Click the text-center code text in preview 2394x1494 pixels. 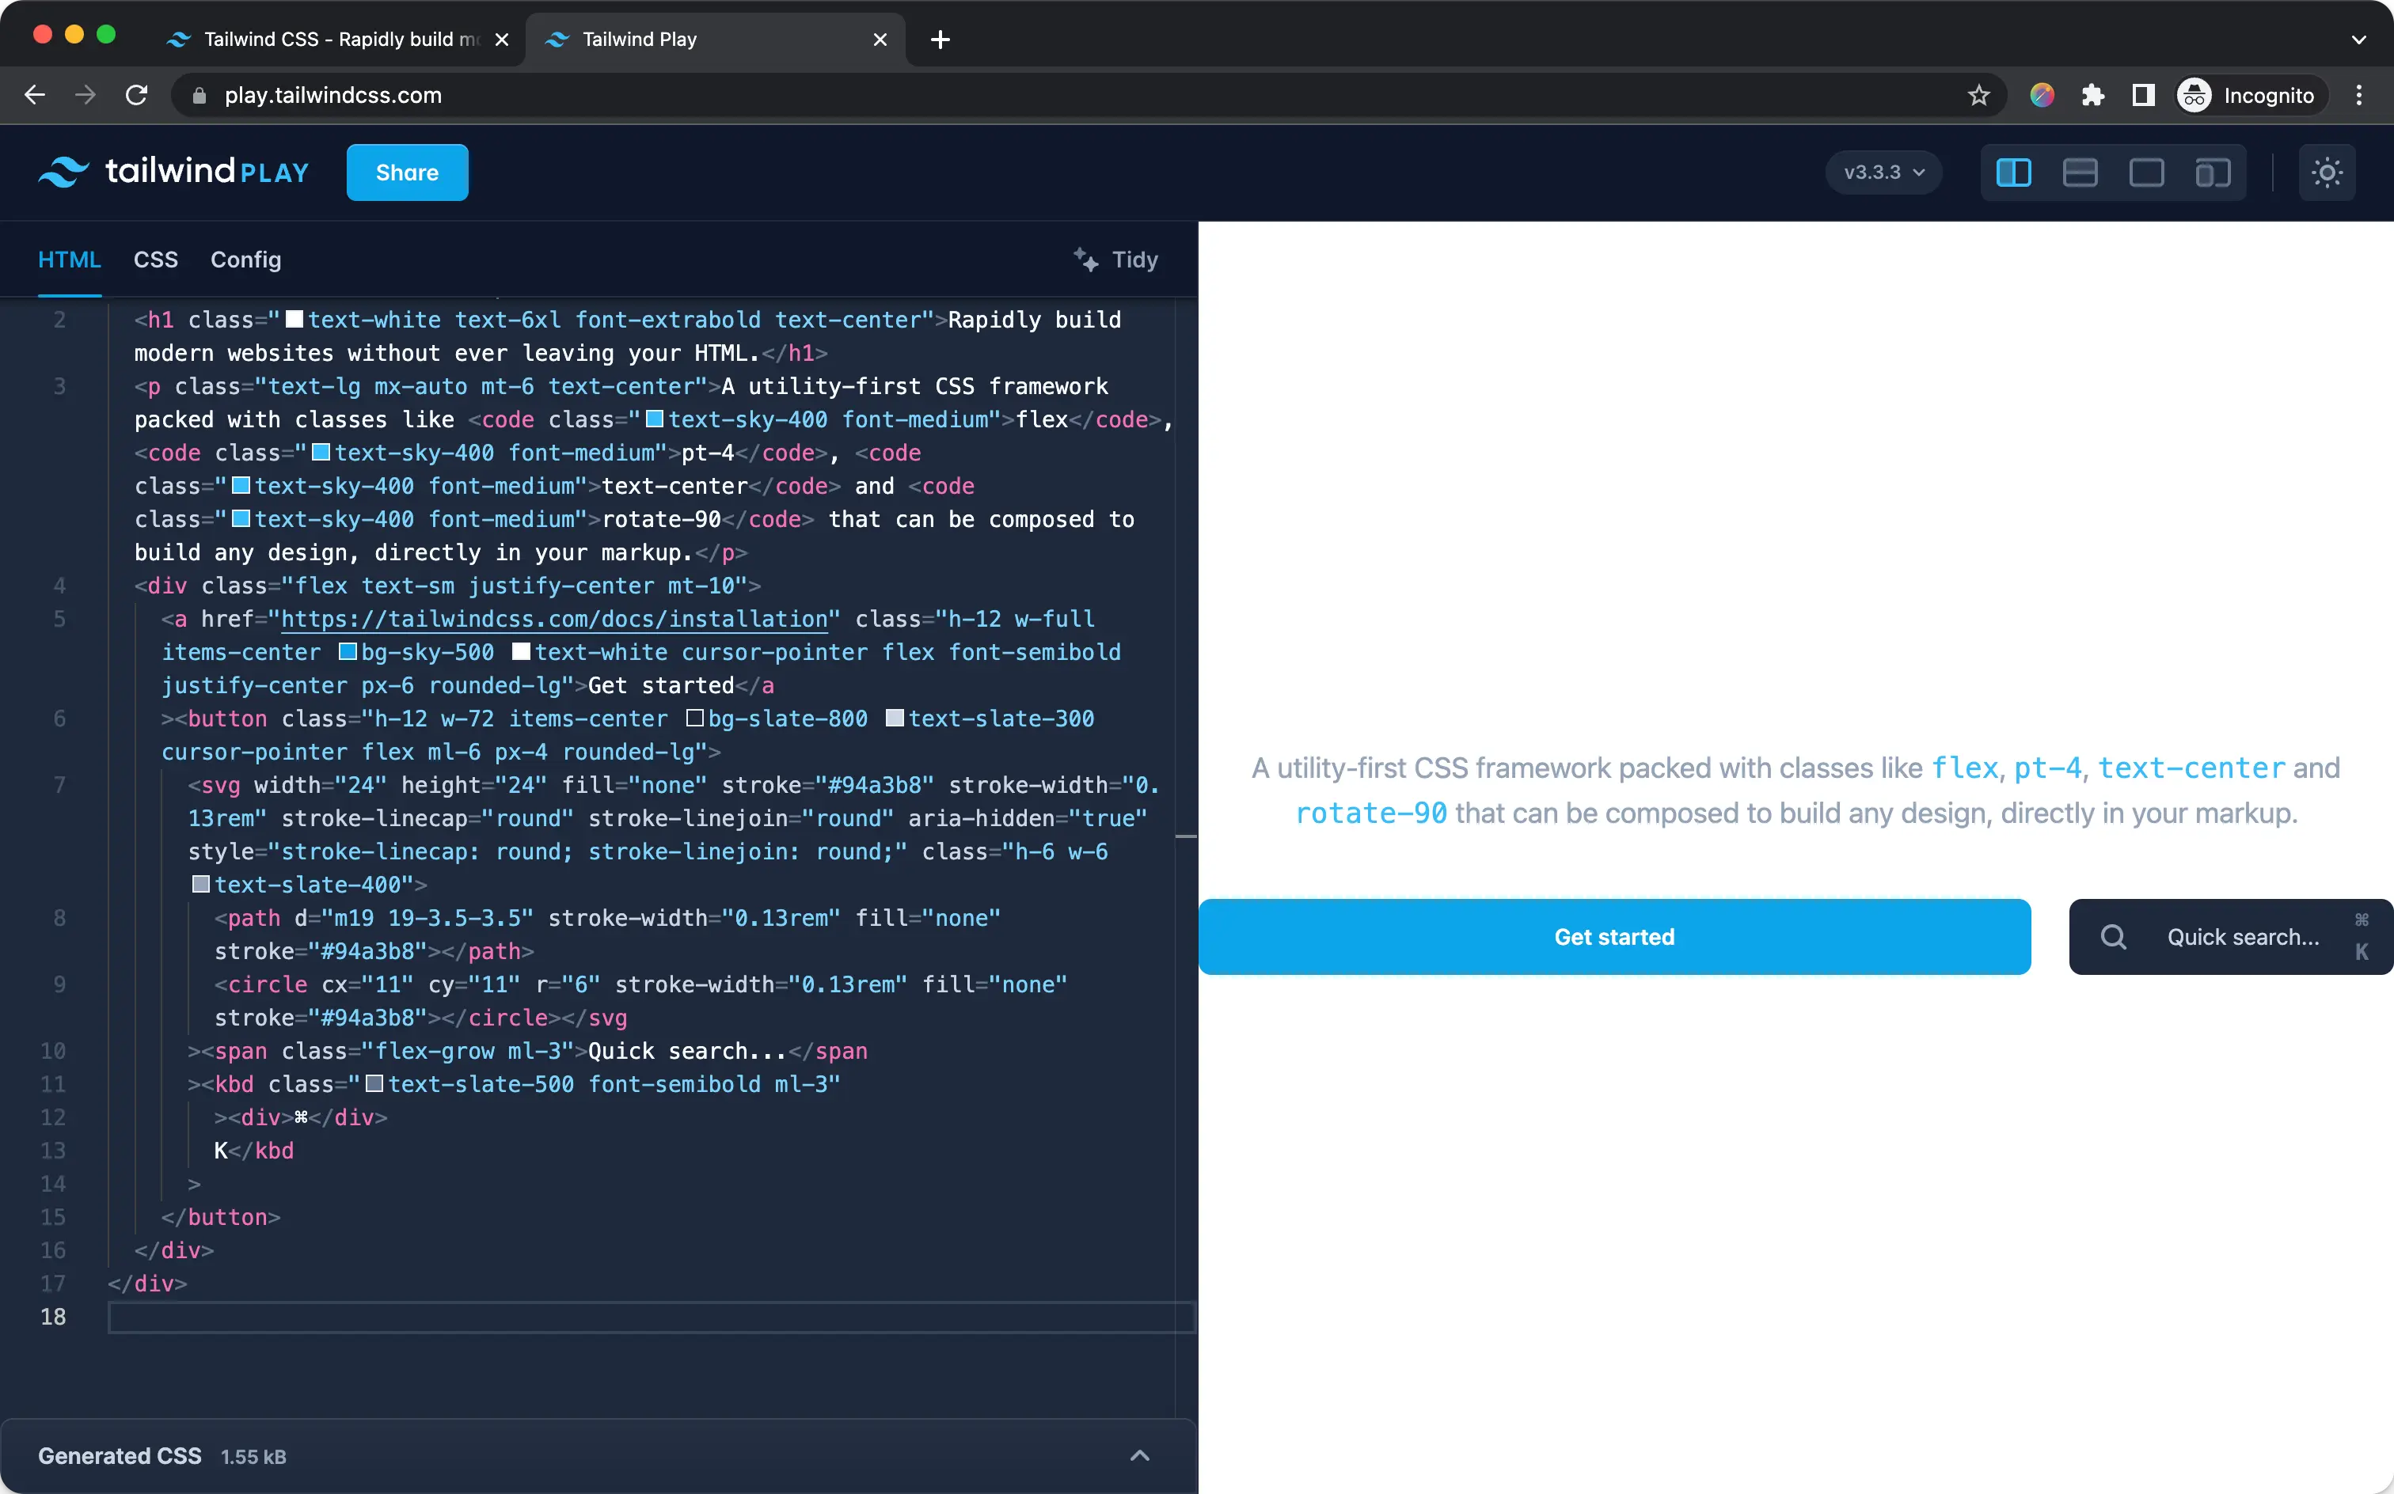2191,768
